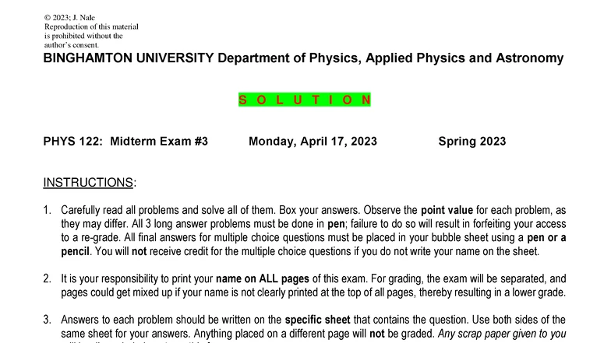
Task: Click the BINGHAMTON UNIVERSITY department heading
Action: 303,59
